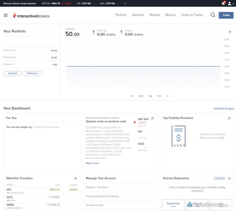
Task: Select the YTD chart range
Action: [159, 96]
